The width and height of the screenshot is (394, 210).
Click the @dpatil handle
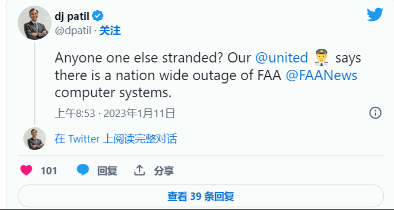73,31
